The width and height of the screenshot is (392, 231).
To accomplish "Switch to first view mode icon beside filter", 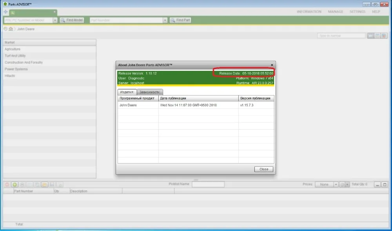I will pos(371,36).
